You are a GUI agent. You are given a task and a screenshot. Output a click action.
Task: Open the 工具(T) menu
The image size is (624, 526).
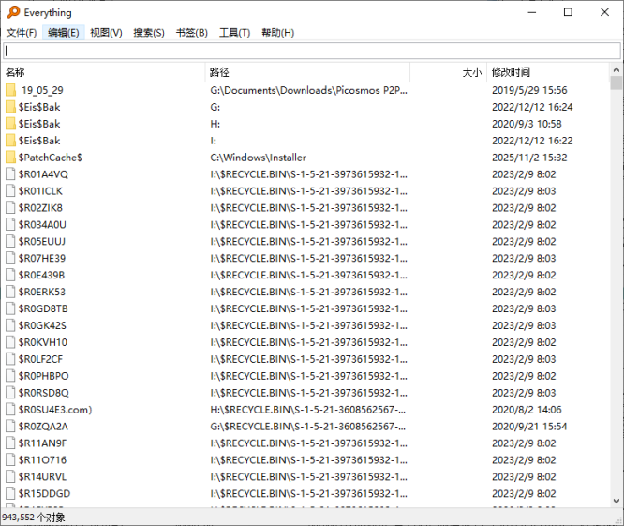click(x=234, y=33)
